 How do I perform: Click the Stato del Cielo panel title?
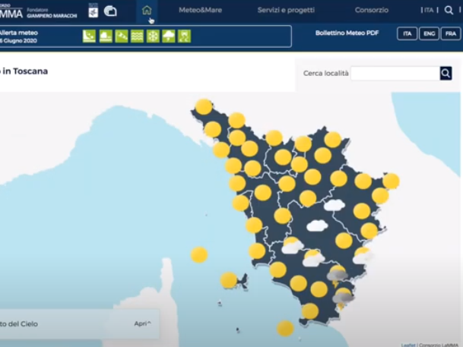click(19, 324)
